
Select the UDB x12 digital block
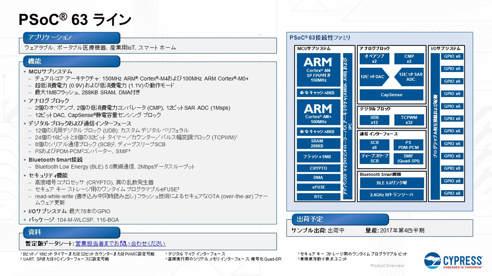tap(374, 120)
